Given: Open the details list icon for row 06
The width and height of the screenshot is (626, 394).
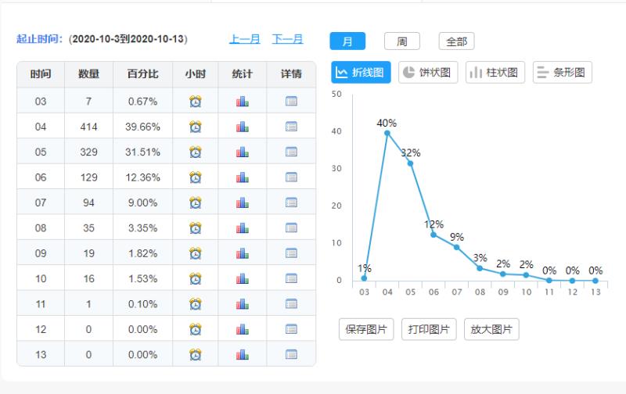Looking at the screenshot, I should (291, 177).
